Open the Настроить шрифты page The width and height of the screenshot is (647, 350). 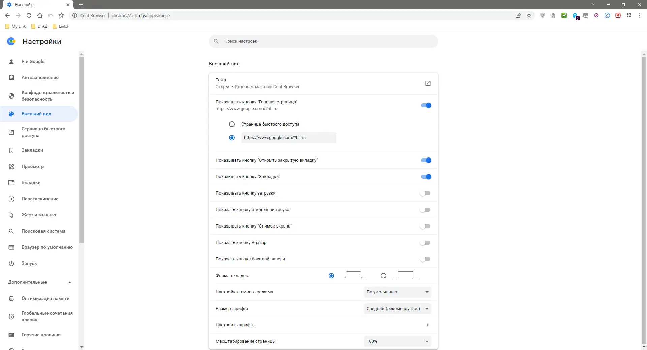point(323,325)
